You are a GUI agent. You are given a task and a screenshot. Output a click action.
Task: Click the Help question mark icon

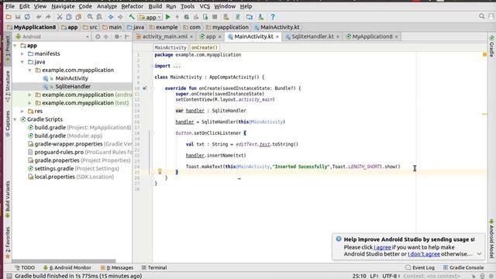tap(273, 17)
